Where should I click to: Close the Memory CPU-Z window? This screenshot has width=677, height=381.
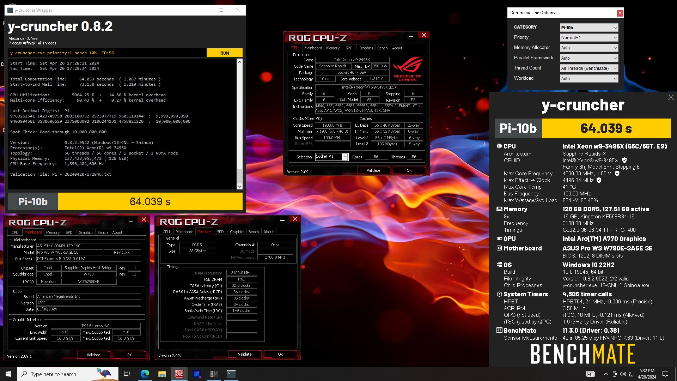coord(295,219)
